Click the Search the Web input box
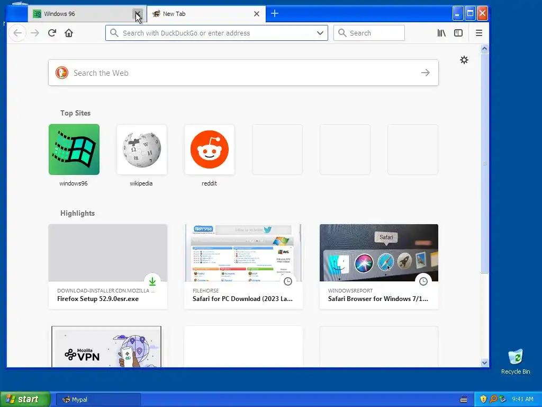The width and height of the screenshot is (542, 407). [x=243, y=73]
